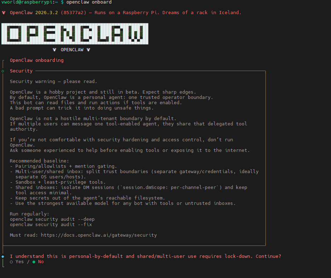Select the Yes radio option
This screenshot has height=278, width=331.
coord(17,262)
